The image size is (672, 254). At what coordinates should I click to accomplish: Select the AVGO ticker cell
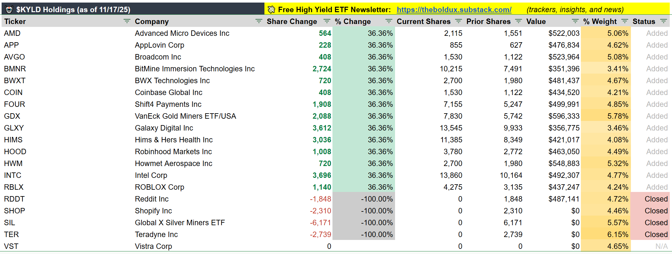(67, 57)
